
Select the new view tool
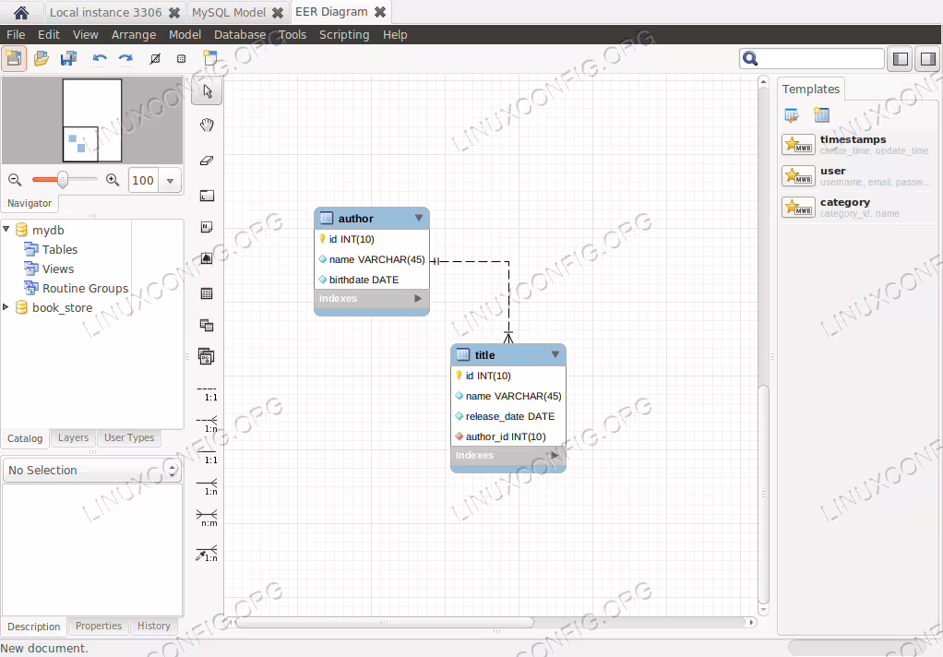(x=207, y=326)
